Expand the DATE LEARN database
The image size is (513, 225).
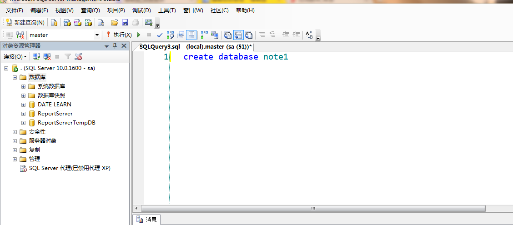point(23,105)
